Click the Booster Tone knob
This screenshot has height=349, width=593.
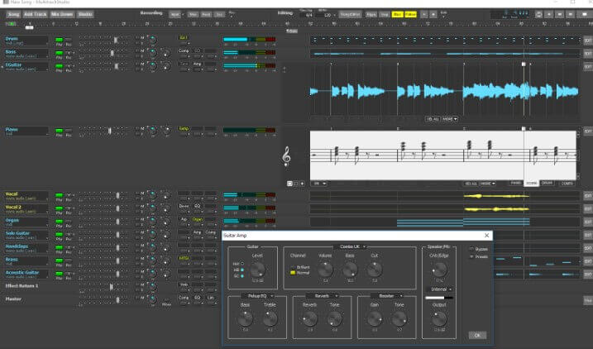tap(399, 318)
